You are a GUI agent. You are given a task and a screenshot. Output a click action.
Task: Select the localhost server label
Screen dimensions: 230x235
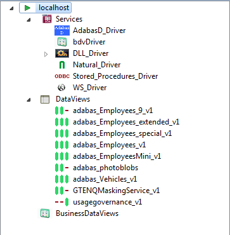(54, 8)
